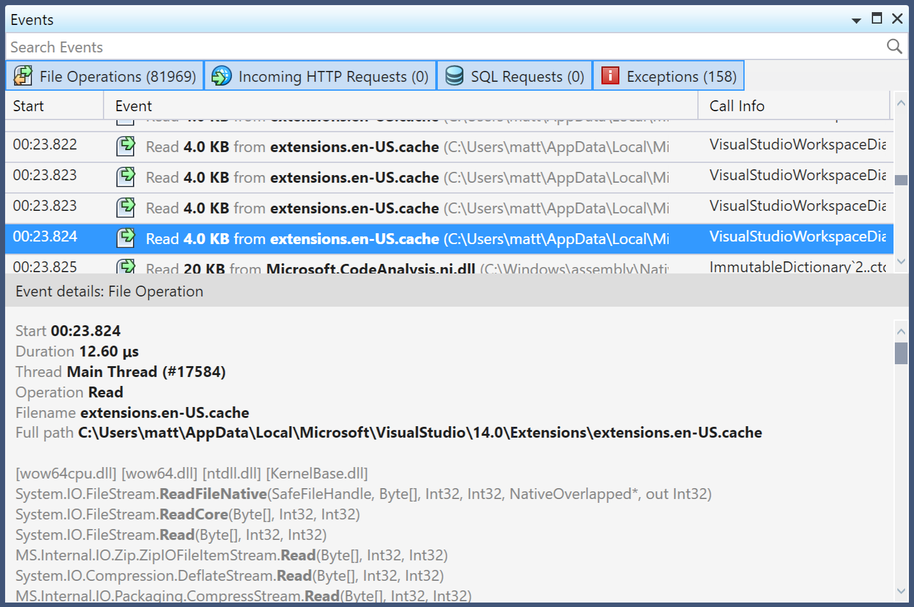Click the ZipIOFileItemStream.Read stack frame
914x607 pixels.
click(231, 555)
